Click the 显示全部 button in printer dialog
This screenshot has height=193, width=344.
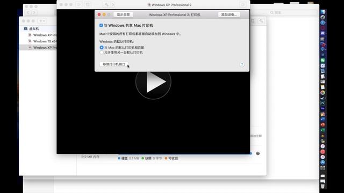[123, 14]
